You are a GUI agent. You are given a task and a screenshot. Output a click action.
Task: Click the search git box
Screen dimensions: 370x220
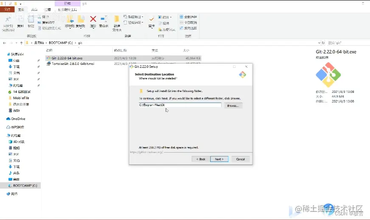[x=348, y=43]
